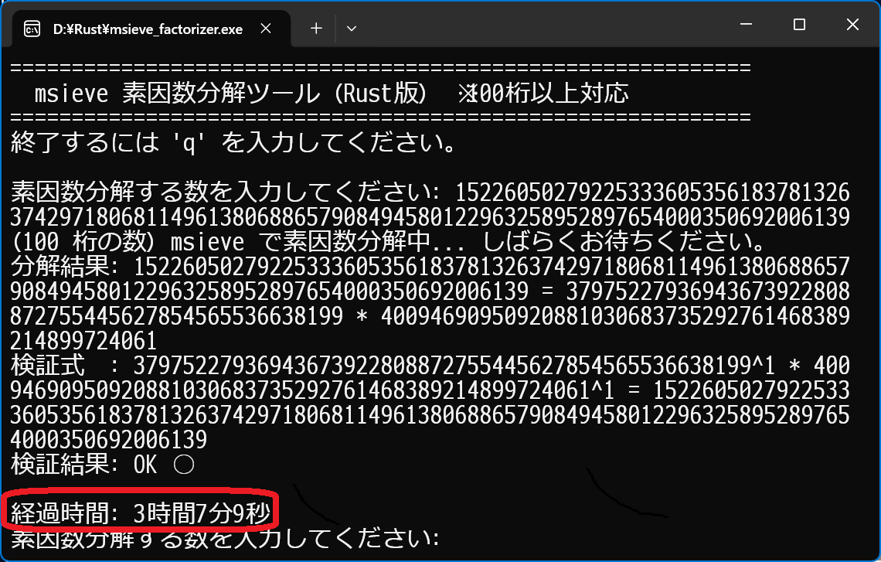The image size is (881, 562).
Task: Close the msieve_factorizer.exe tab
Action: pos(266,29)
